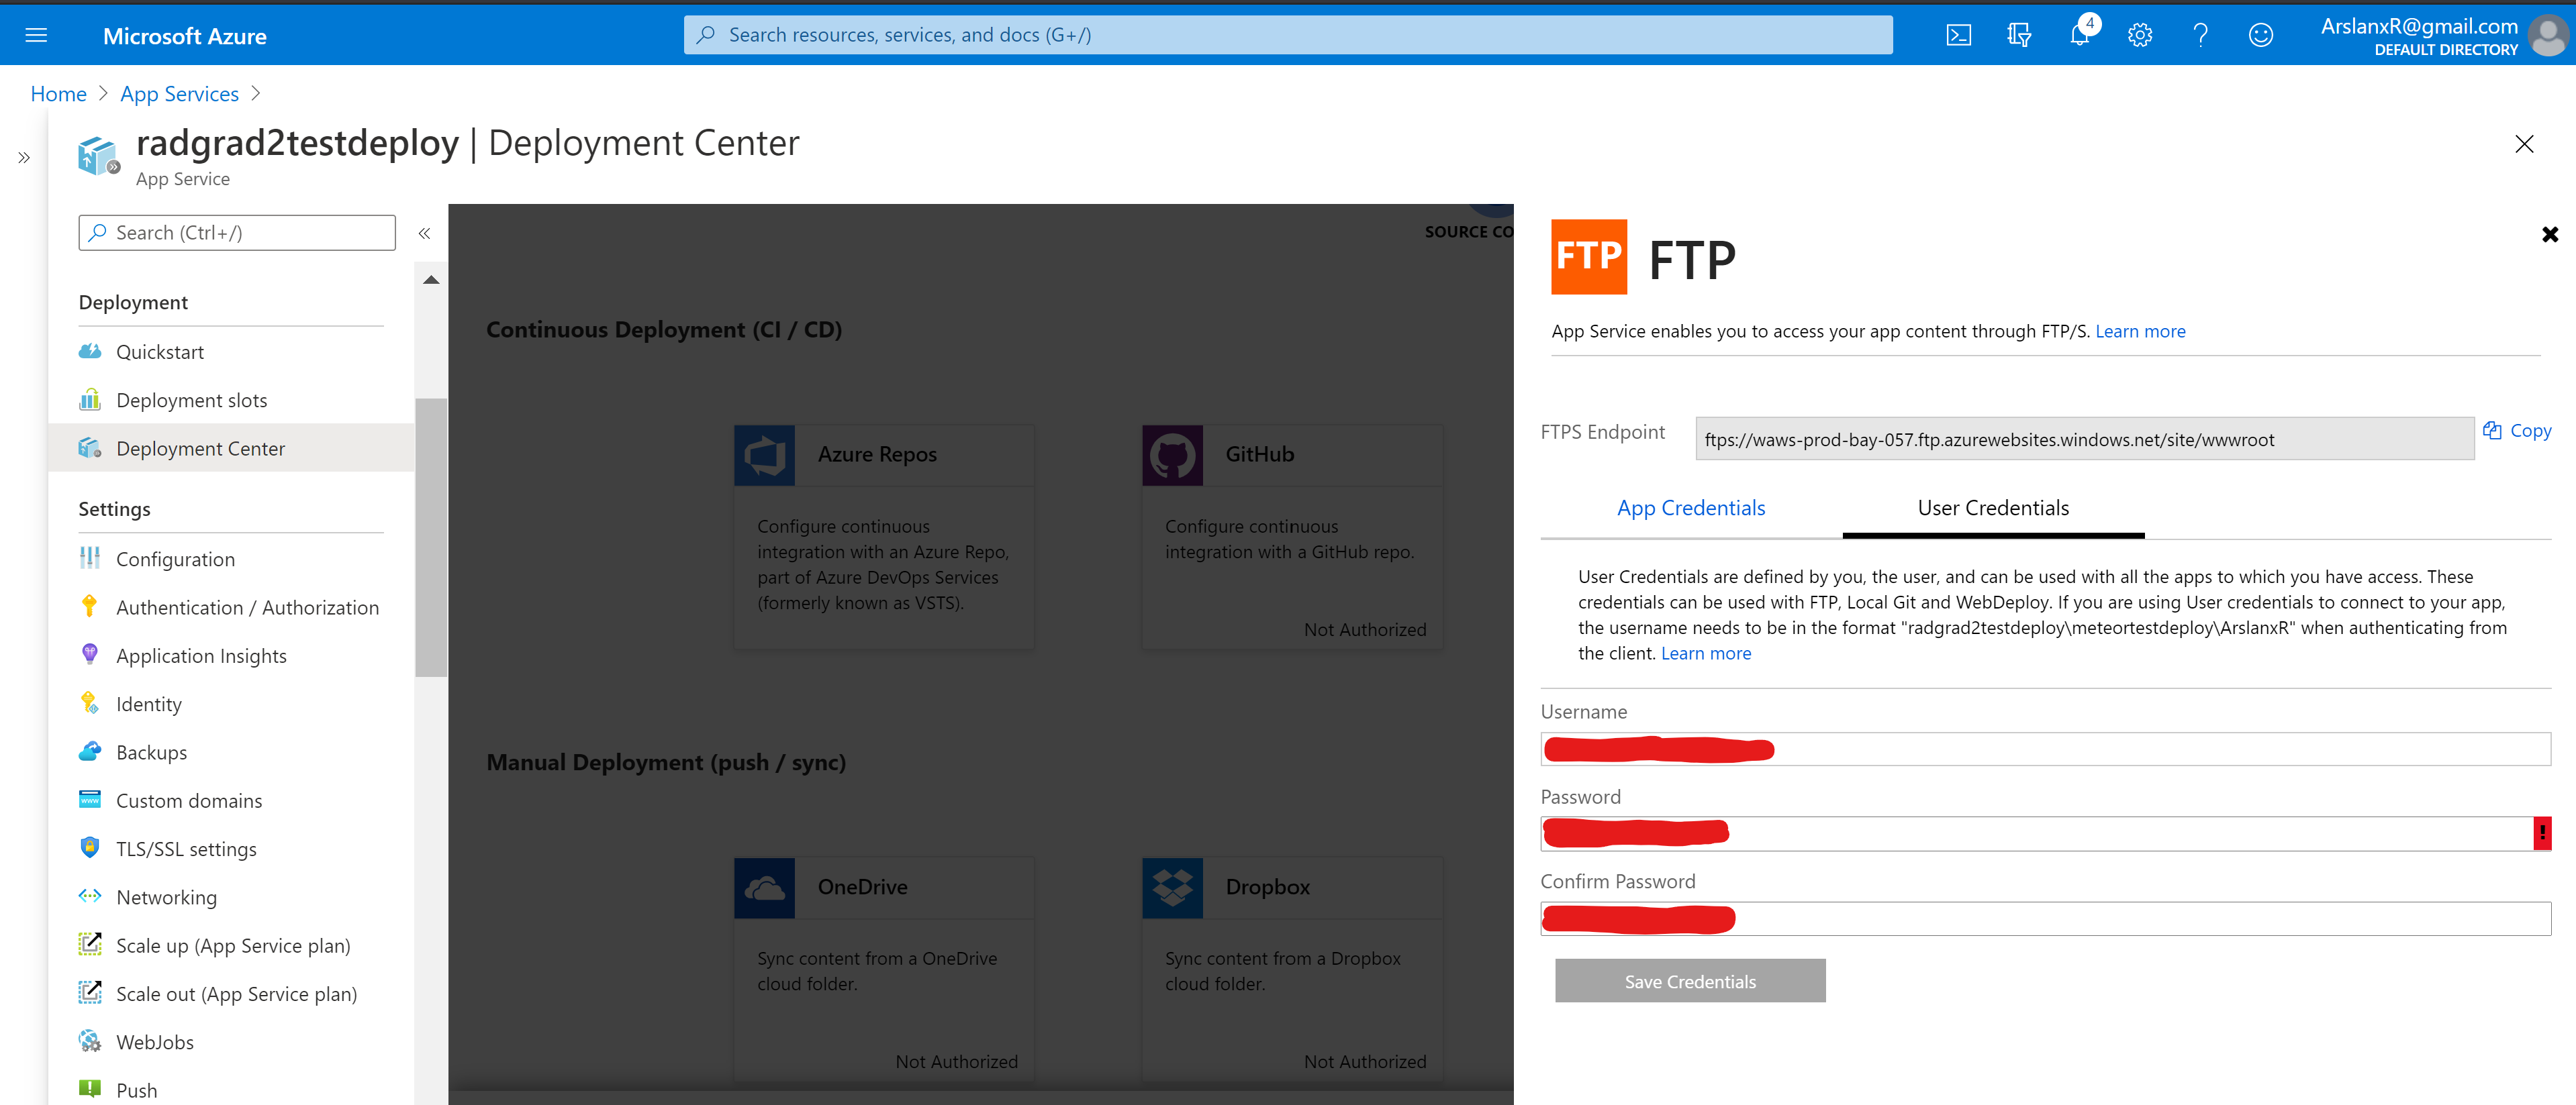Open the notifications bell
This screenshot has height=1105, width=2576.
coord(2079,36)
